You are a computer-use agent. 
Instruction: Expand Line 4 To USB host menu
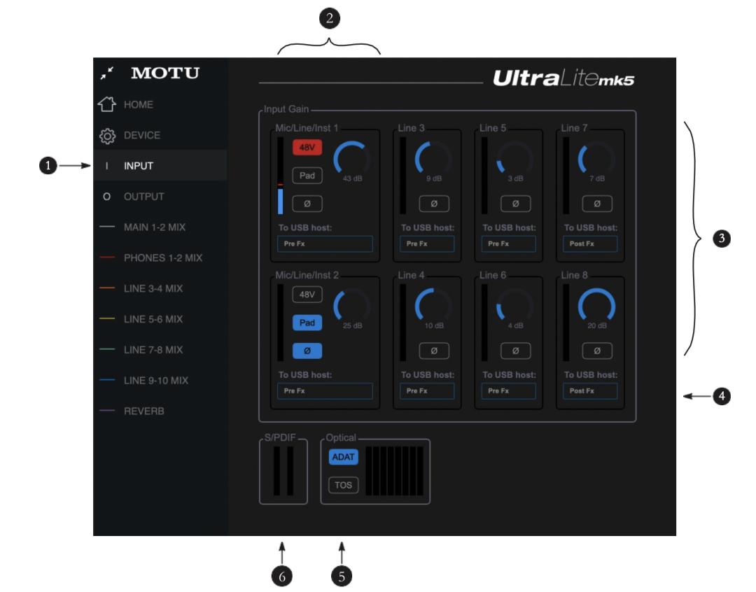[427, 390]
